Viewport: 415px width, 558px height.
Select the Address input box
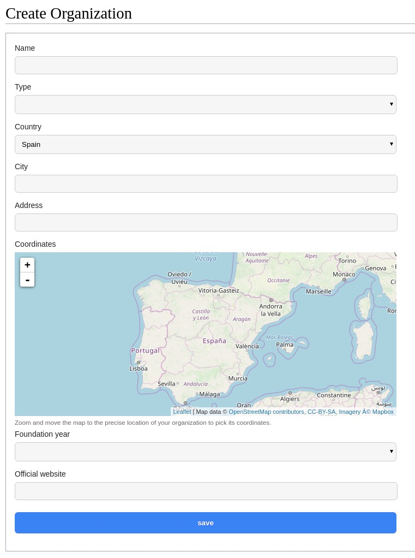click(206, 222)
